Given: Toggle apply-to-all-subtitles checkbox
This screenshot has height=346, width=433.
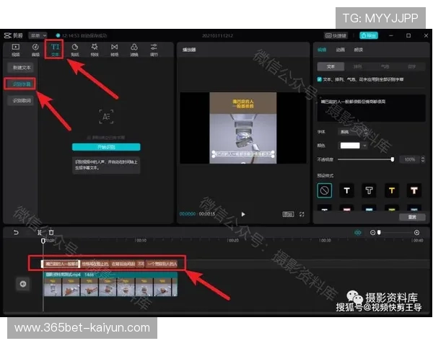Looking at the screenshot, I should click(320, 79).
